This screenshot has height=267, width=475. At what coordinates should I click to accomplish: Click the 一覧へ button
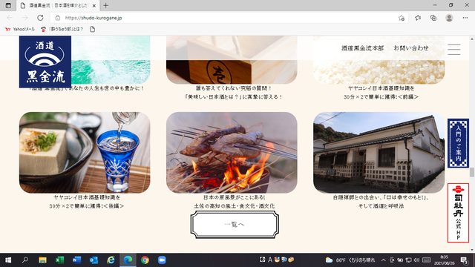tap(235, 224)
